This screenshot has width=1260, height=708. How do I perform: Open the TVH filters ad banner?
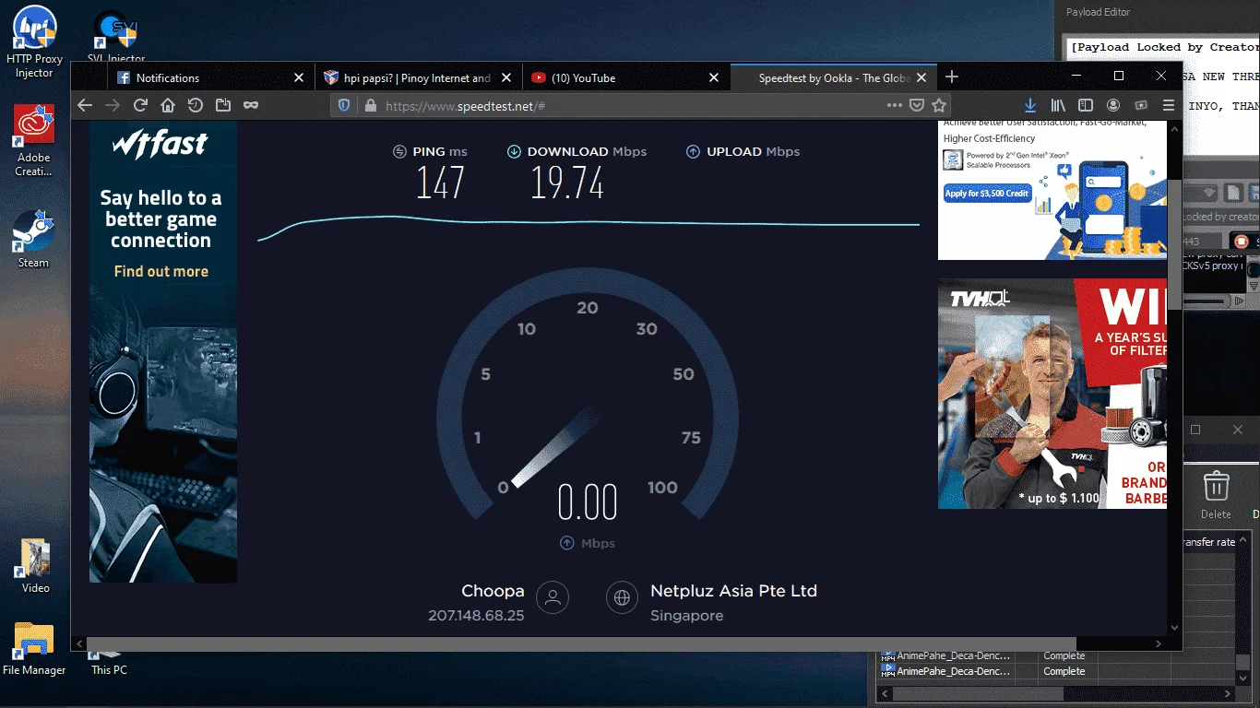(x=1052, y=394)
